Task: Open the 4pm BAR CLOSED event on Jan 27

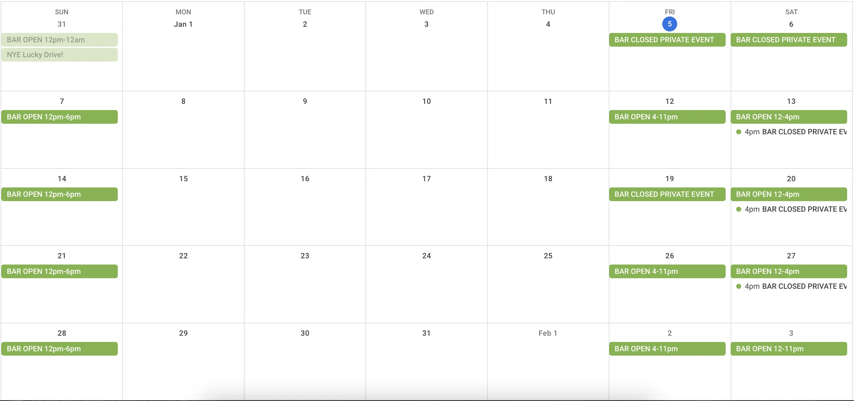Action: click(792, 286)
